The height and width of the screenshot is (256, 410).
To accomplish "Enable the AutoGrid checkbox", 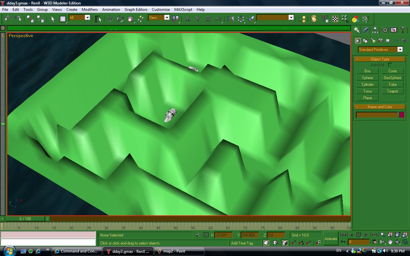I will coord(390,65).
